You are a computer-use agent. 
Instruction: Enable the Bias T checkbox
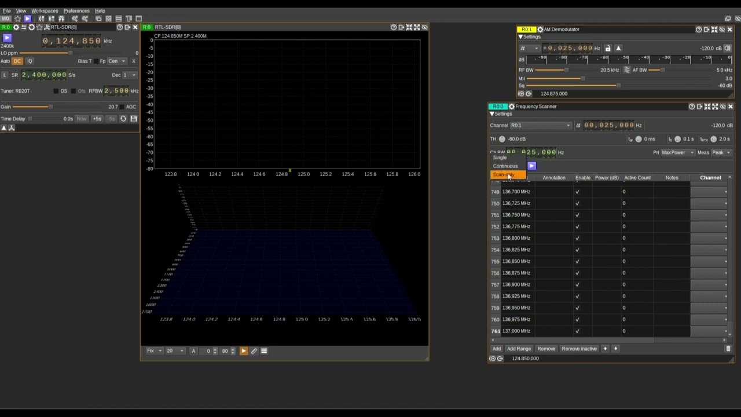pos(96,61)
